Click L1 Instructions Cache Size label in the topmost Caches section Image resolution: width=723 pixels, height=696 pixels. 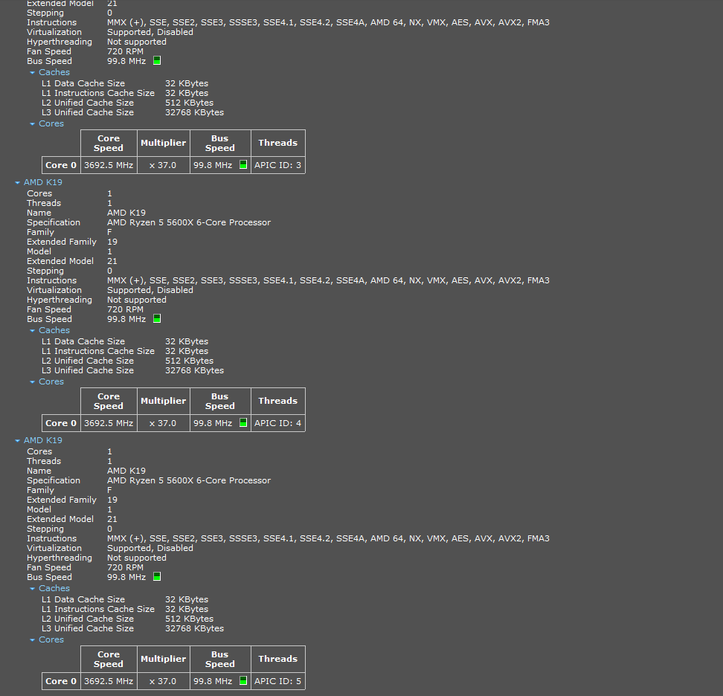[x=97, y=93]
